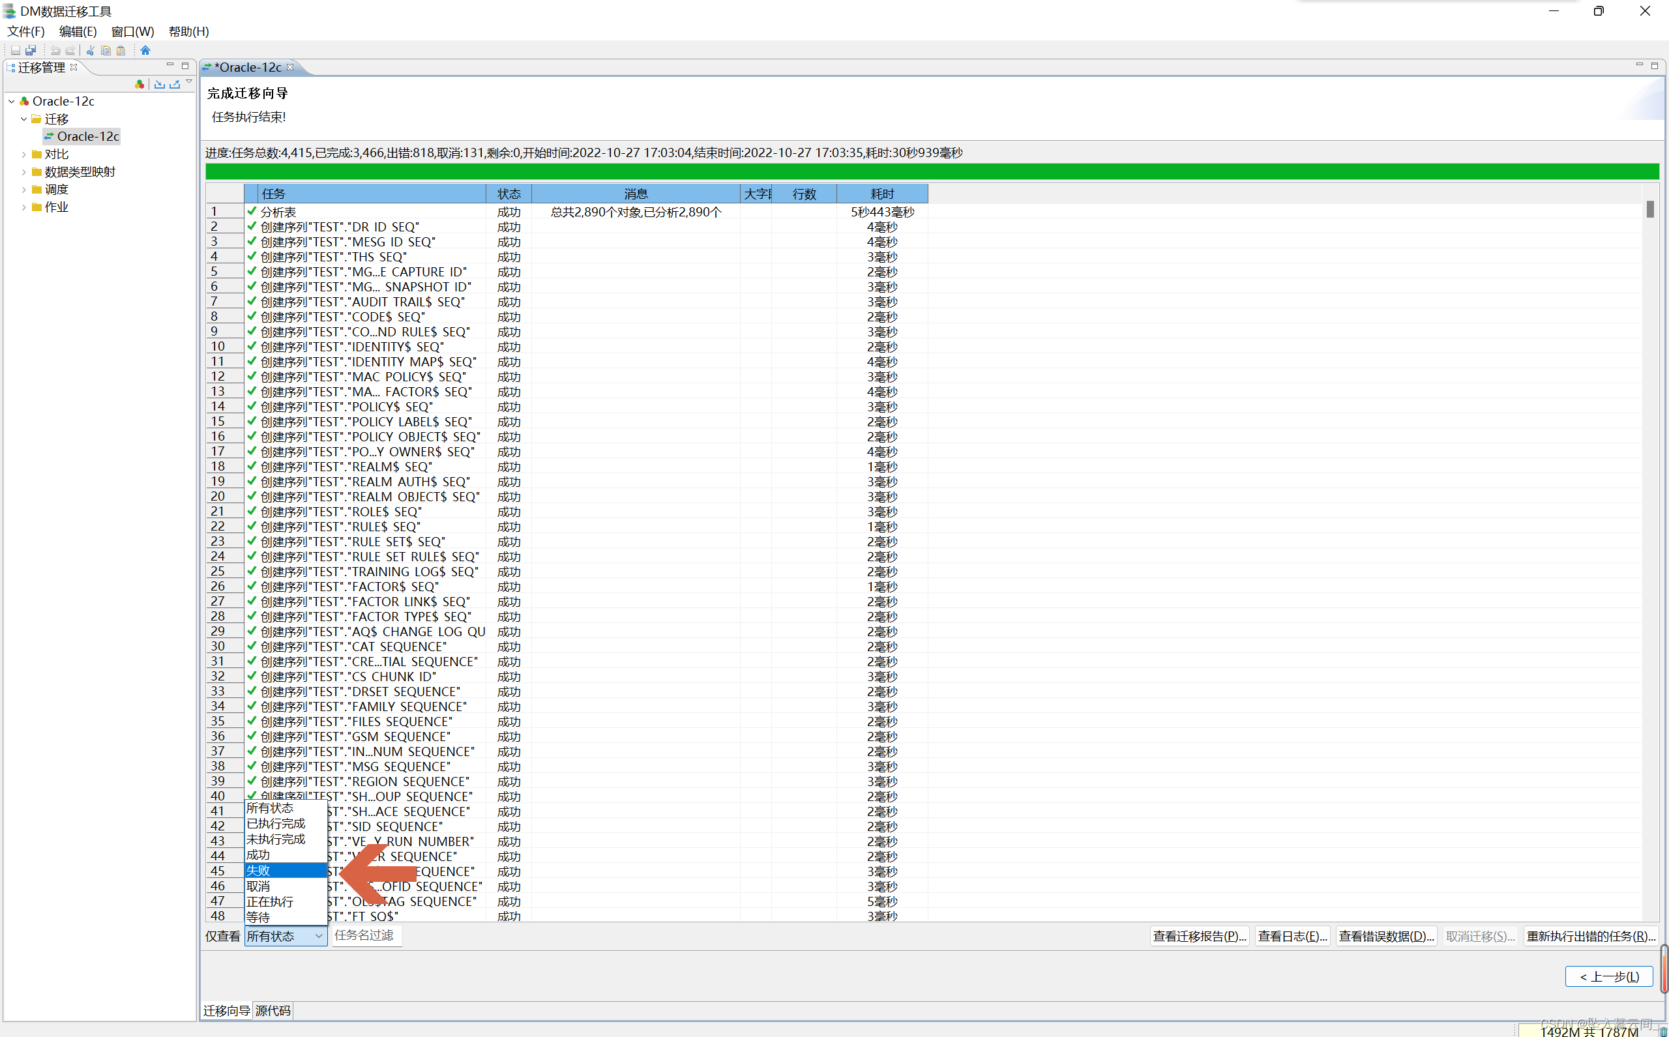Click the 任务 column header
Viewport: 1669px width, 1037px height.
point(372,194)
